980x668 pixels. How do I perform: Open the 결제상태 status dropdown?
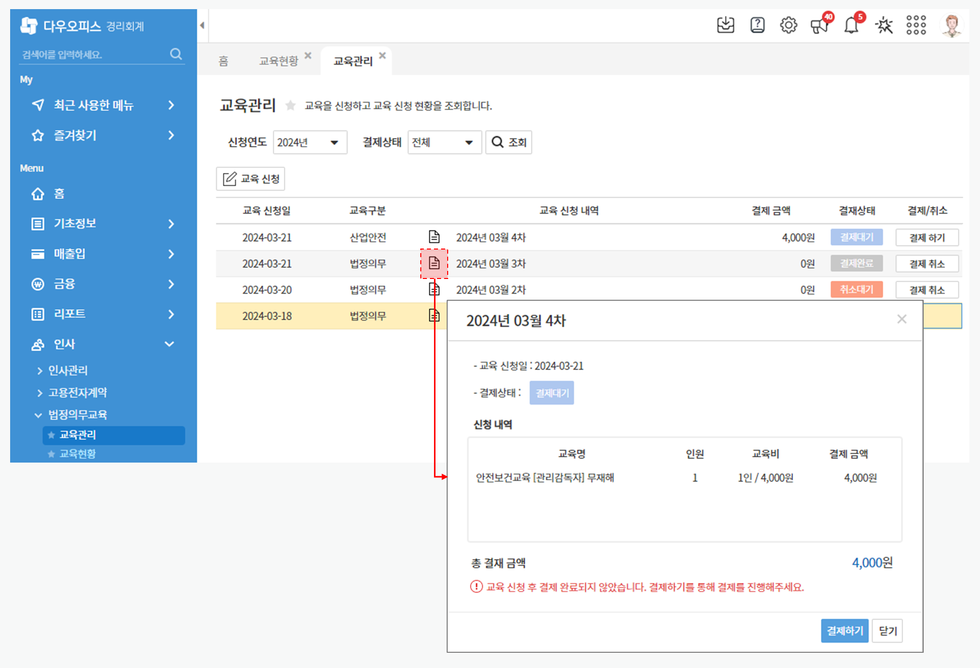[x=444, y=142]
